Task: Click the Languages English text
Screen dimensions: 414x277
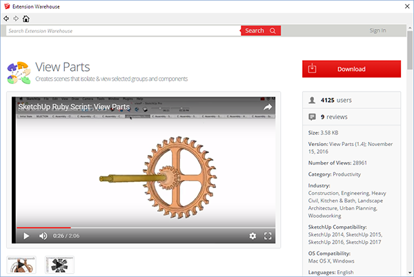Action: coord(331,272)
